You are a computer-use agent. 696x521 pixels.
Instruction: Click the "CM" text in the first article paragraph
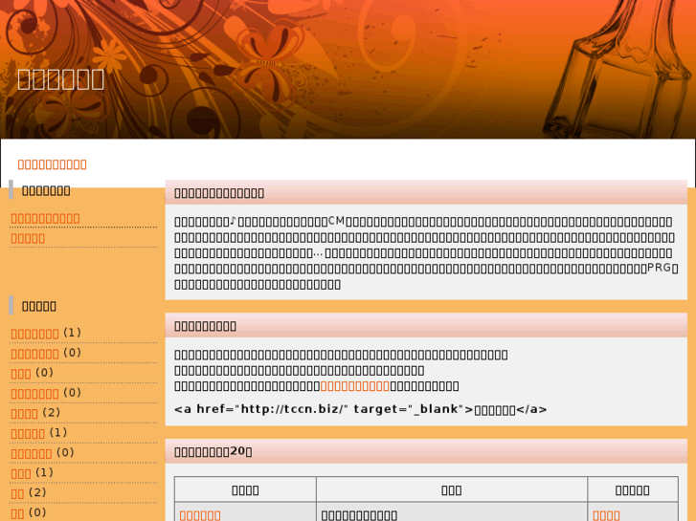tap(336, 221)
